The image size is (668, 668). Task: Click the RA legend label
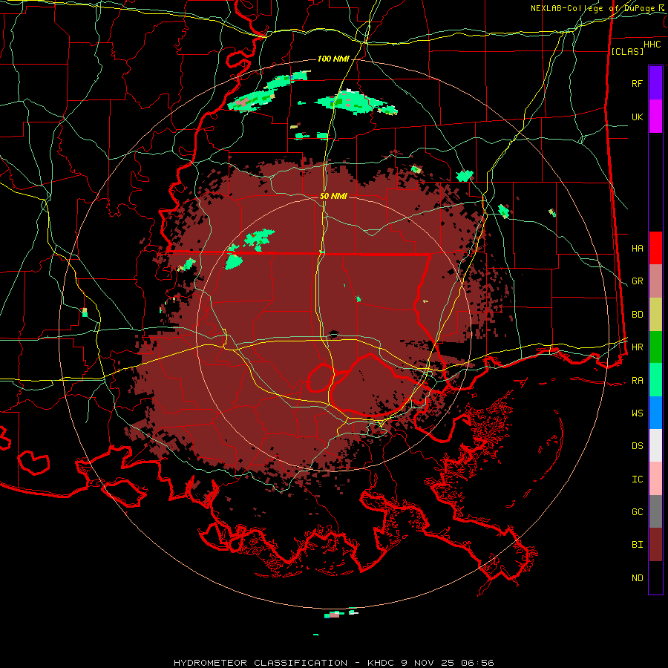(x=637, y=380)
